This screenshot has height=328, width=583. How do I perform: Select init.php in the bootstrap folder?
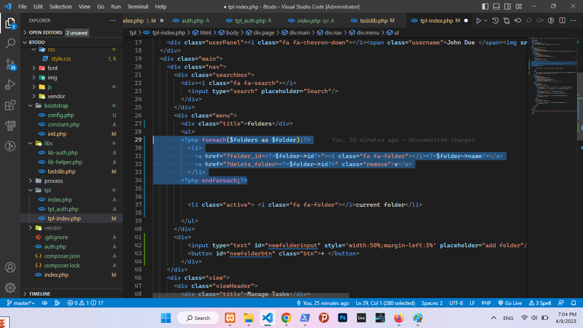tap(72, 134)
